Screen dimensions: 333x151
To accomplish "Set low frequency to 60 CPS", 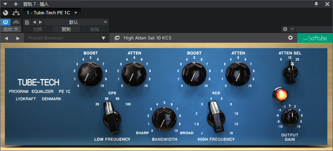I will [117, 98].
